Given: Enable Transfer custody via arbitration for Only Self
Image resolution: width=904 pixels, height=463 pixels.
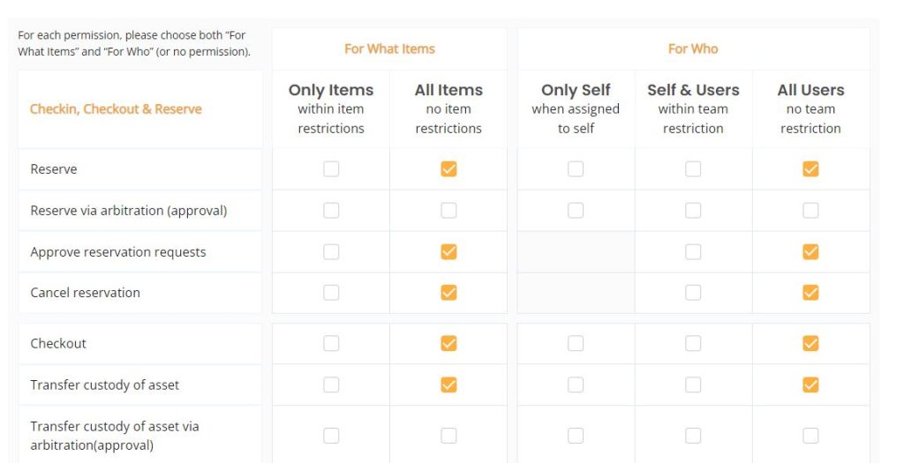Looking at the screenshot, I should click(576, 436).
